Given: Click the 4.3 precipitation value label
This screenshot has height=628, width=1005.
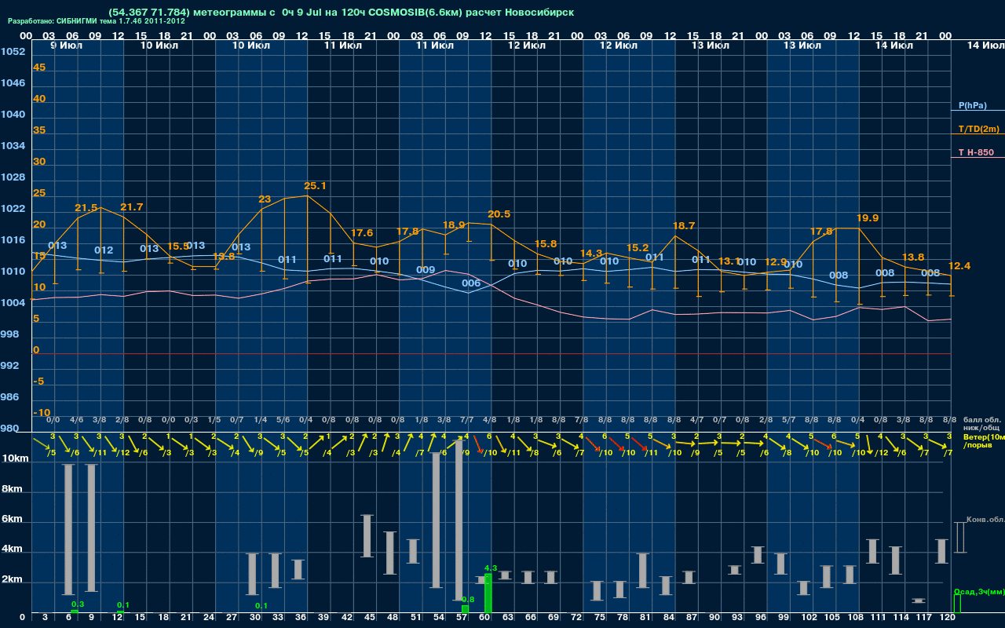Looking at the screenshot, I should pyautogui.click(x=491, y=568).
